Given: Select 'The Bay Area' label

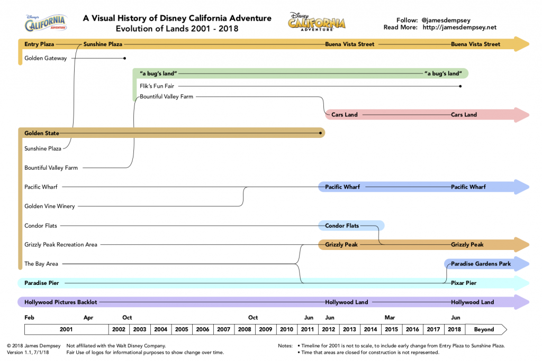Looking at the screenshot, I should (x=41, y=264).
